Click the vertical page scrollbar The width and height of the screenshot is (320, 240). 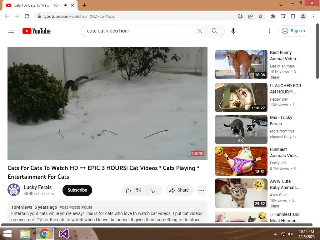pos(317,51)
